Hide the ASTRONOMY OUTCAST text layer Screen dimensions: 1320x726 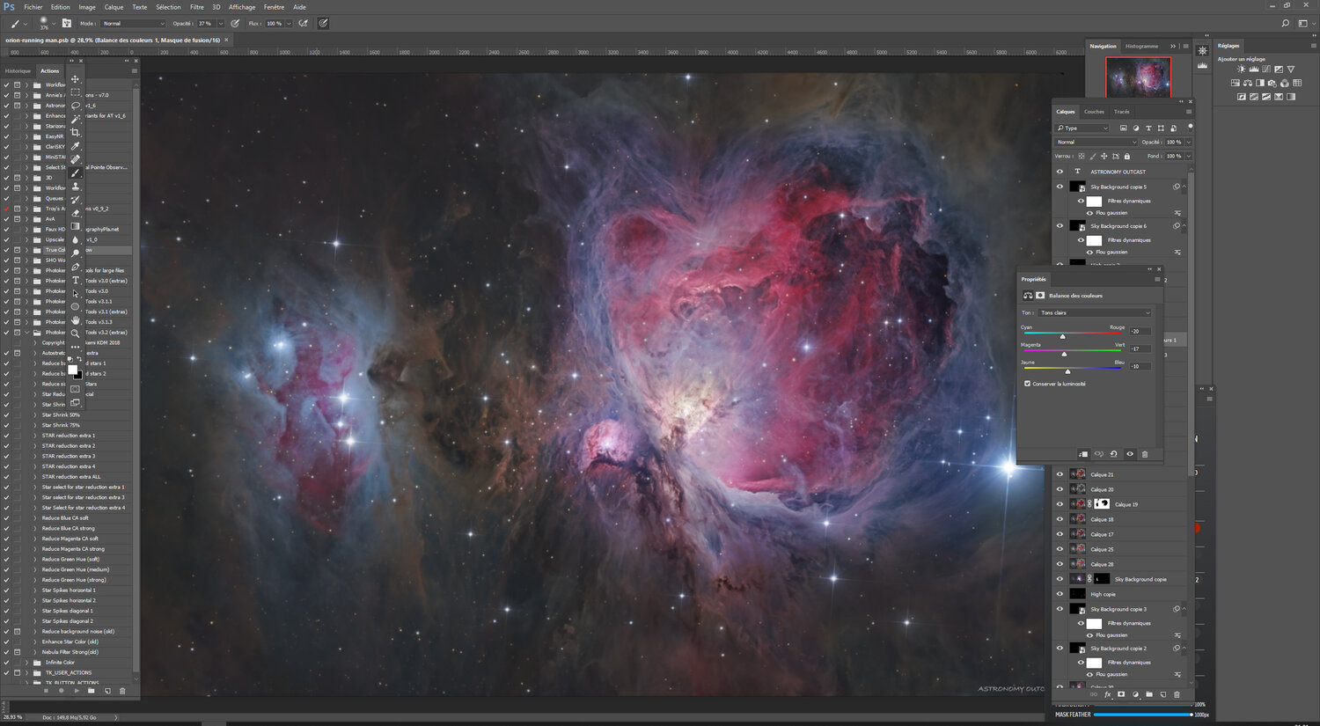click(x=1060, y=172)
